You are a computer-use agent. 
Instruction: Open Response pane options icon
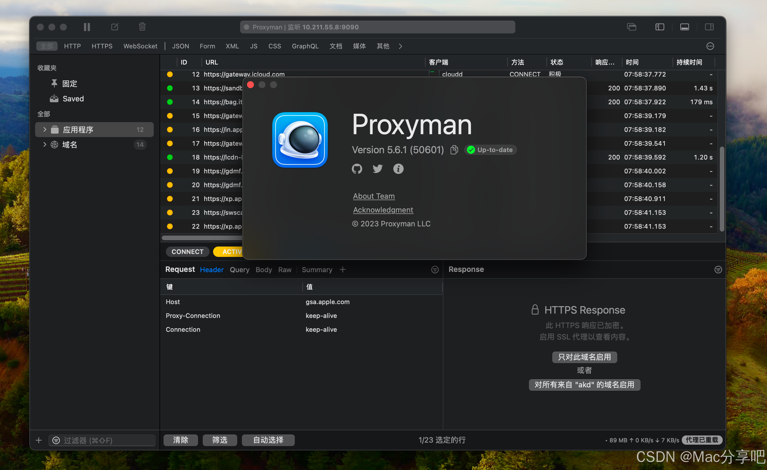pos(718,270)
